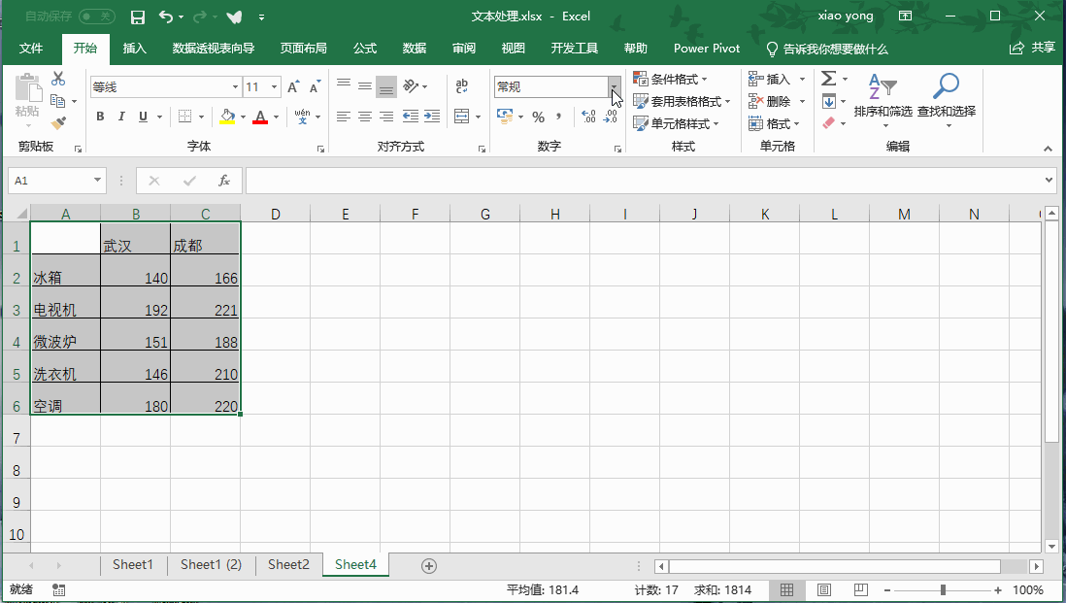
Task: Add a new sheet with plus icon
Action: (x=429, y=565)
